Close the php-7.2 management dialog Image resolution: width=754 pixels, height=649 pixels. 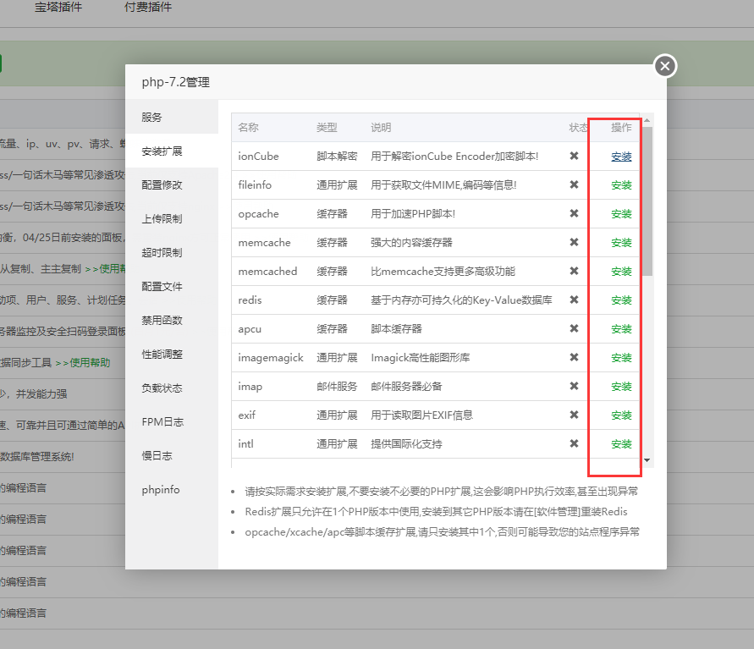coord(665,65)
